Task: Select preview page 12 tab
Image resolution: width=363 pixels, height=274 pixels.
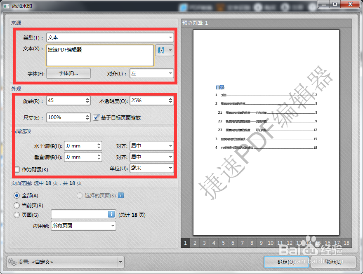Action: tap(290, 243)
